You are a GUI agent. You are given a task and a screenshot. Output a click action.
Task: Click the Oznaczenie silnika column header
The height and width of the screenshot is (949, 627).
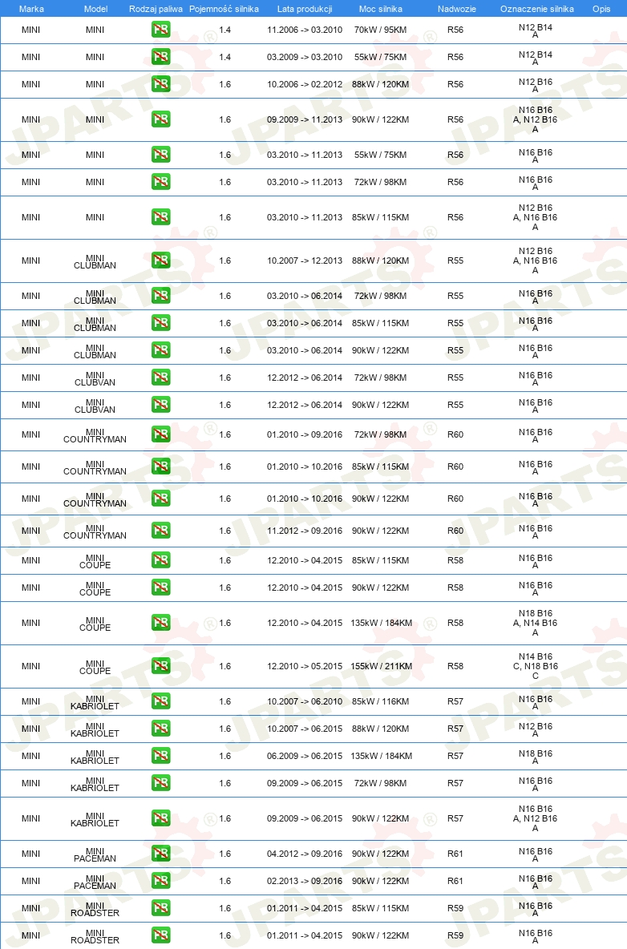[x=537, y=9]
